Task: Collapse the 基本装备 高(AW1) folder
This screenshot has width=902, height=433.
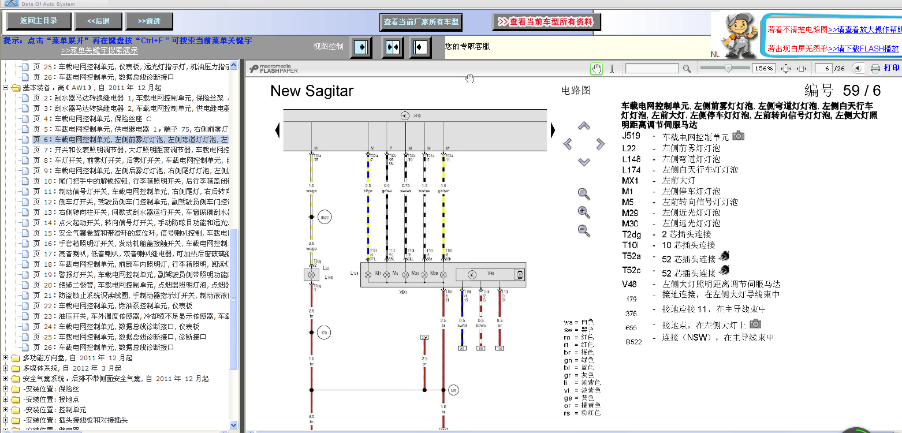Action: coord(6,88)
